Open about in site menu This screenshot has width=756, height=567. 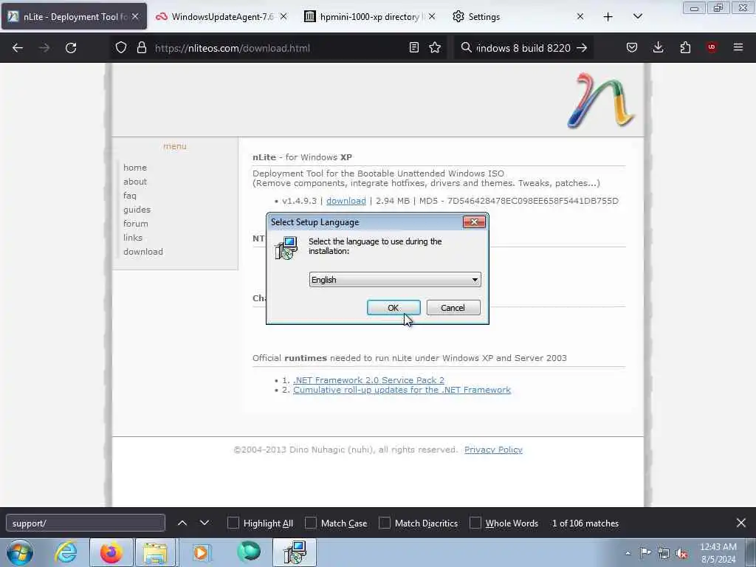(135, 182)
